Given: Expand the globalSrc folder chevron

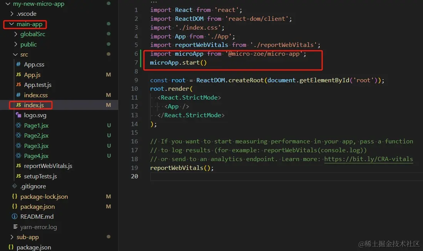Looking at the screenshot, I should pyautogui.click(x=15, y=34).
